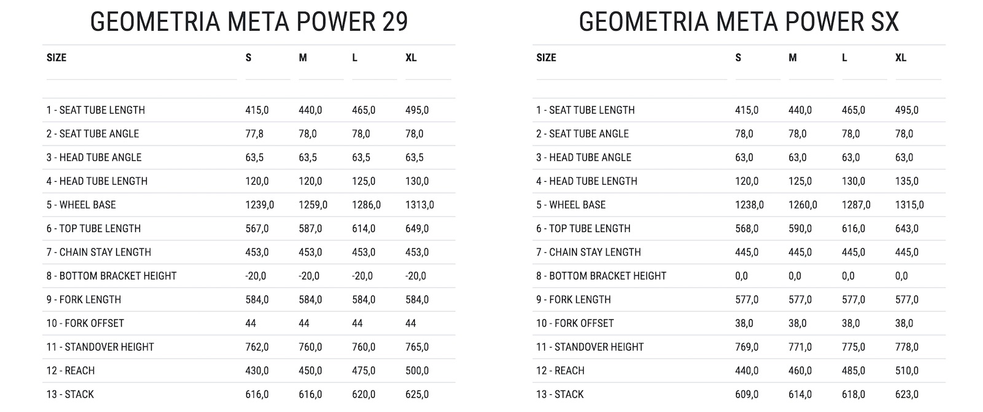The image size is (983, 412).
Task: Click the Geometria Meta Power SX heading
Action: click(738, 22)
